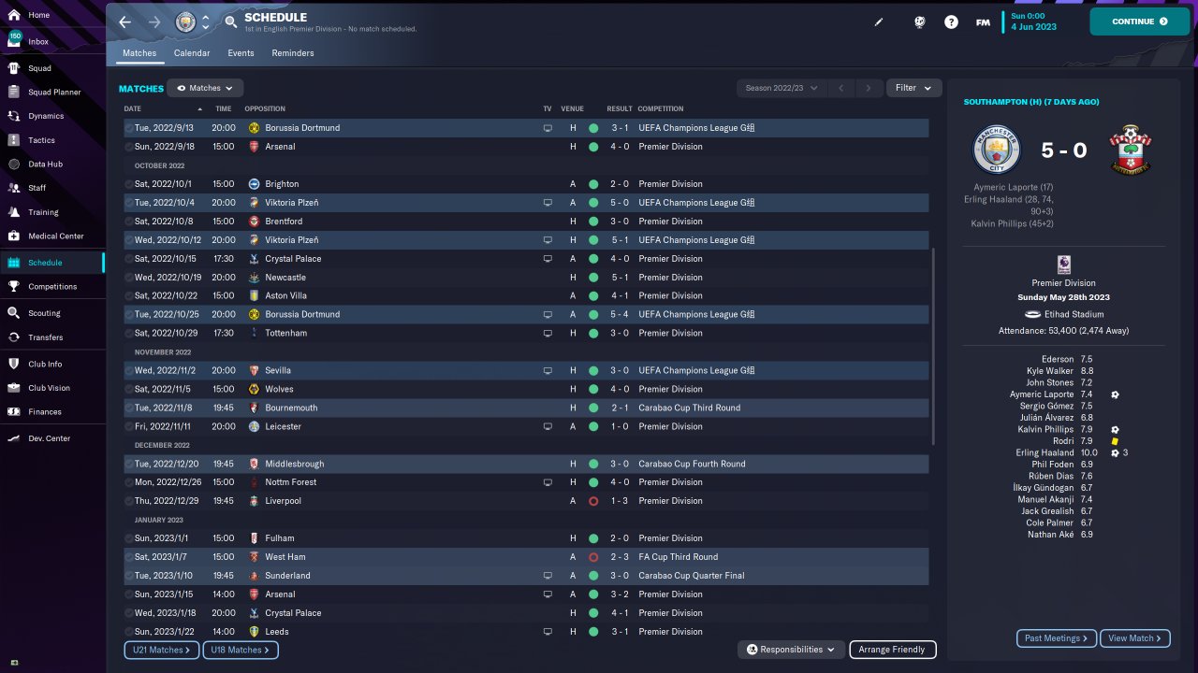Click TV icon on Dortmund 2022/9/13 row
Screen dimensions: 1198x673
click(x=548, y=128)
